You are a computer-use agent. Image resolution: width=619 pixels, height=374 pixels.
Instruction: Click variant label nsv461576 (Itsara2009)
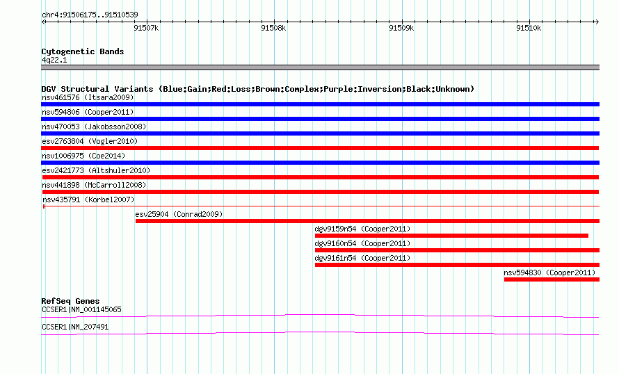pyautogui.click(x=88, y=97)
